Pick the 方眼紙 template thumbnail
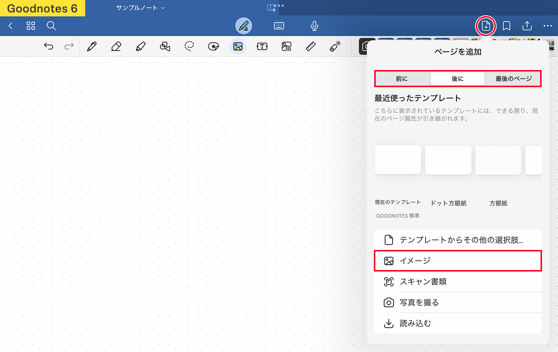Image resolution: width=558 pixels, height=352 pixels. tap(498, 160)
